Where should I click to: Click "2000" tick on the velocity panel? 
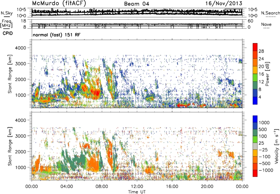coord(20,152)
